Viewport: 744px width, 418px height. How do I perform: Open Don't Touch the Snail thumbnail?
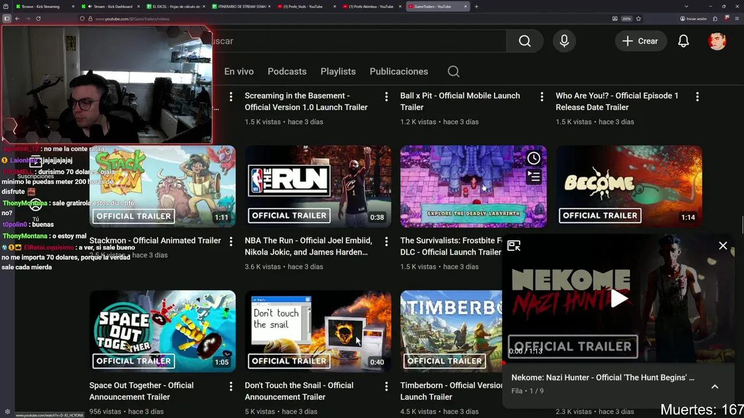318,331
